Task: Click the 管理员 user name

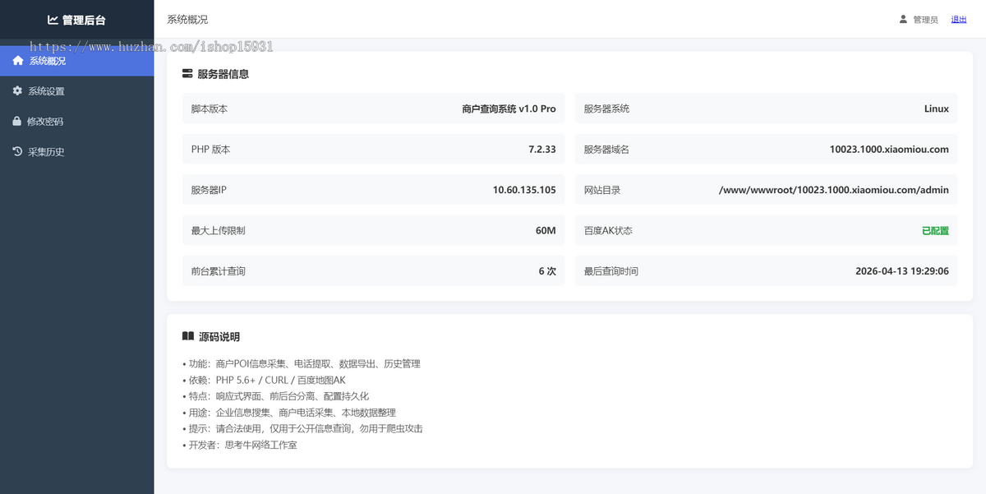Action: 925,20
